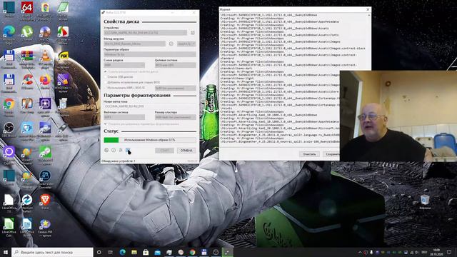Open the Firefox desktop shortcut

click(45, 81)
